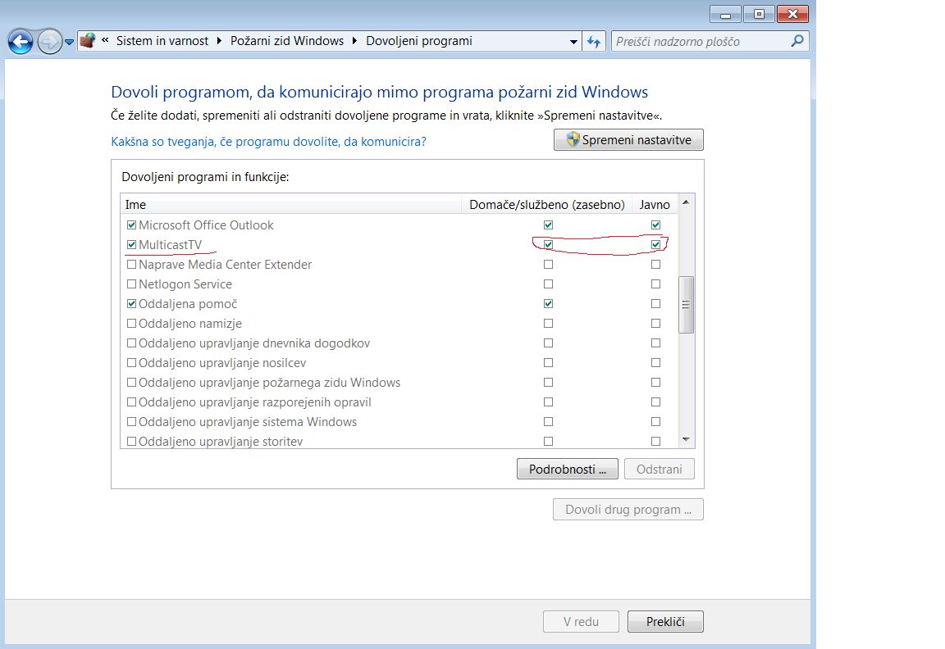Select 'Oddaljeno upravljanje nosilcev' row text
This screenshot has height=649, width=945.
[222, 363]
